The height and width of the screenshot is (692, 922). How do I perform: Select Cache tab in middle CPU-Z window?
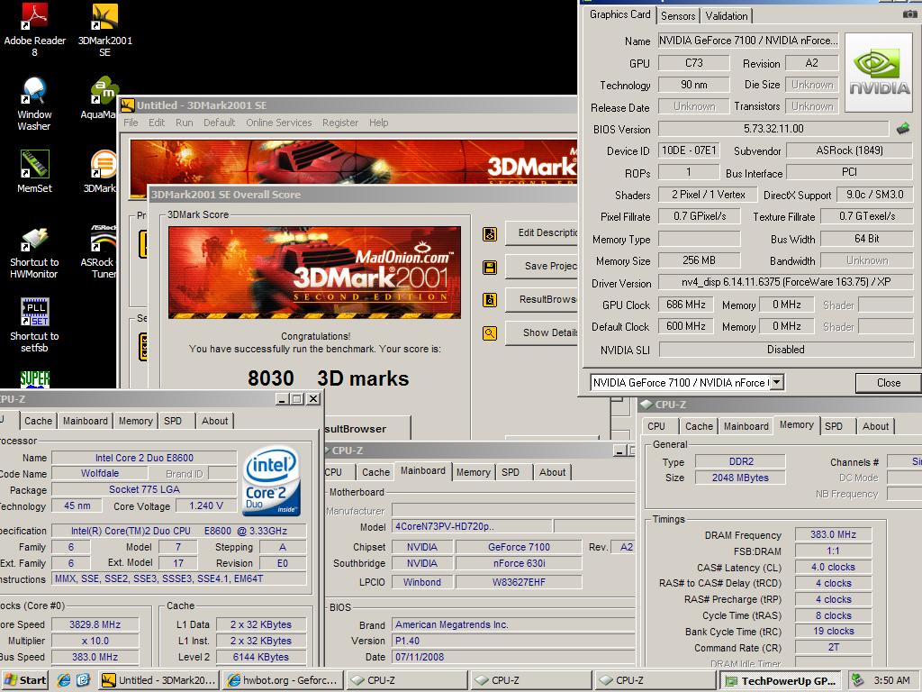(x=375, y=472)
